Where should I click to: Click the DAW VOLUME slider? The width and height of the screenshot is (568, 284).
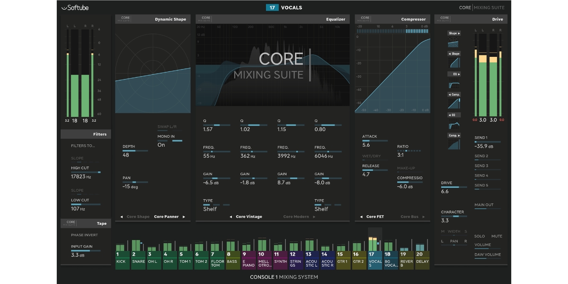click(x=488, y=258)
